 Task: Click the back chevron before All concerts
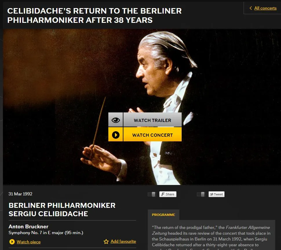(251, 8)
